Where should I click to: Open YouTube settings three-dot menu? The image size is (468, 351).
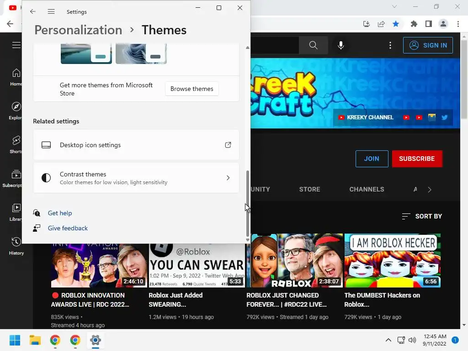coord(390,45)
